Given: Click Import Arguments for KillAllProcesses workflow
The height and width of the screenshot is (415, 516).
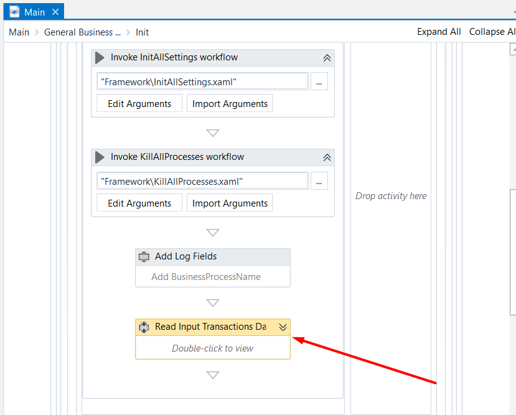Looking at the screenshot, I should [230, 203].
